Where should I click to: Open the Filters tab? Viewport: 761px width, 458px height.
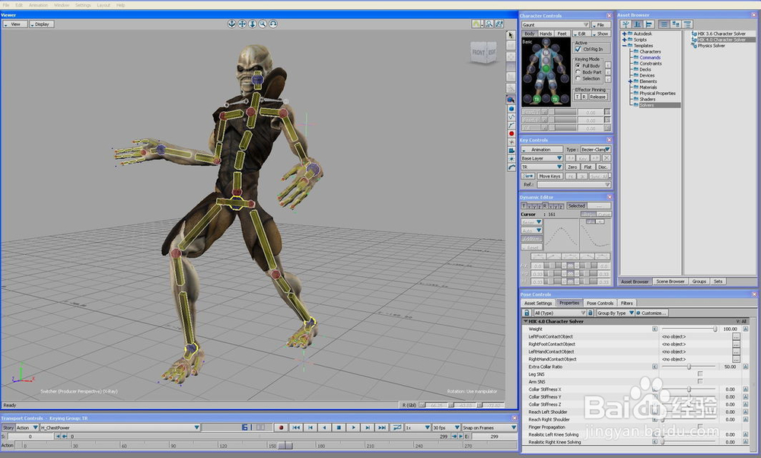point(626,303)
